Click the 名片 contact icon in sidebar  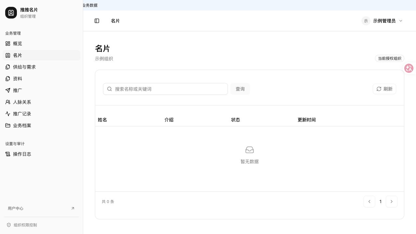8,55
